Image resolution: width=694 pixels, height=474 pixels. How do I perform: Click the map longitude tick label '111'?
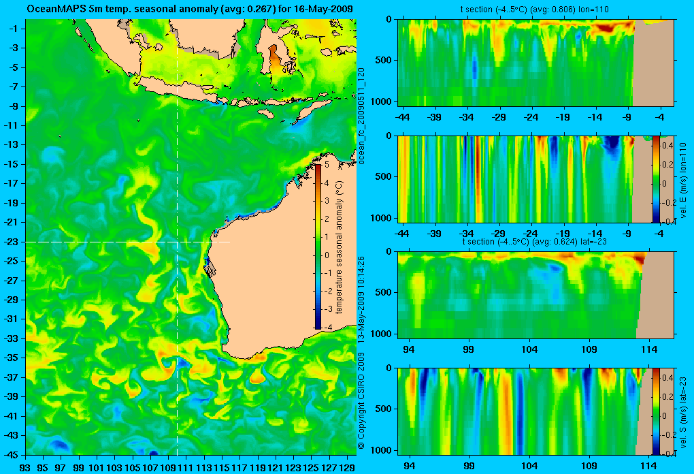pos(186,467)
